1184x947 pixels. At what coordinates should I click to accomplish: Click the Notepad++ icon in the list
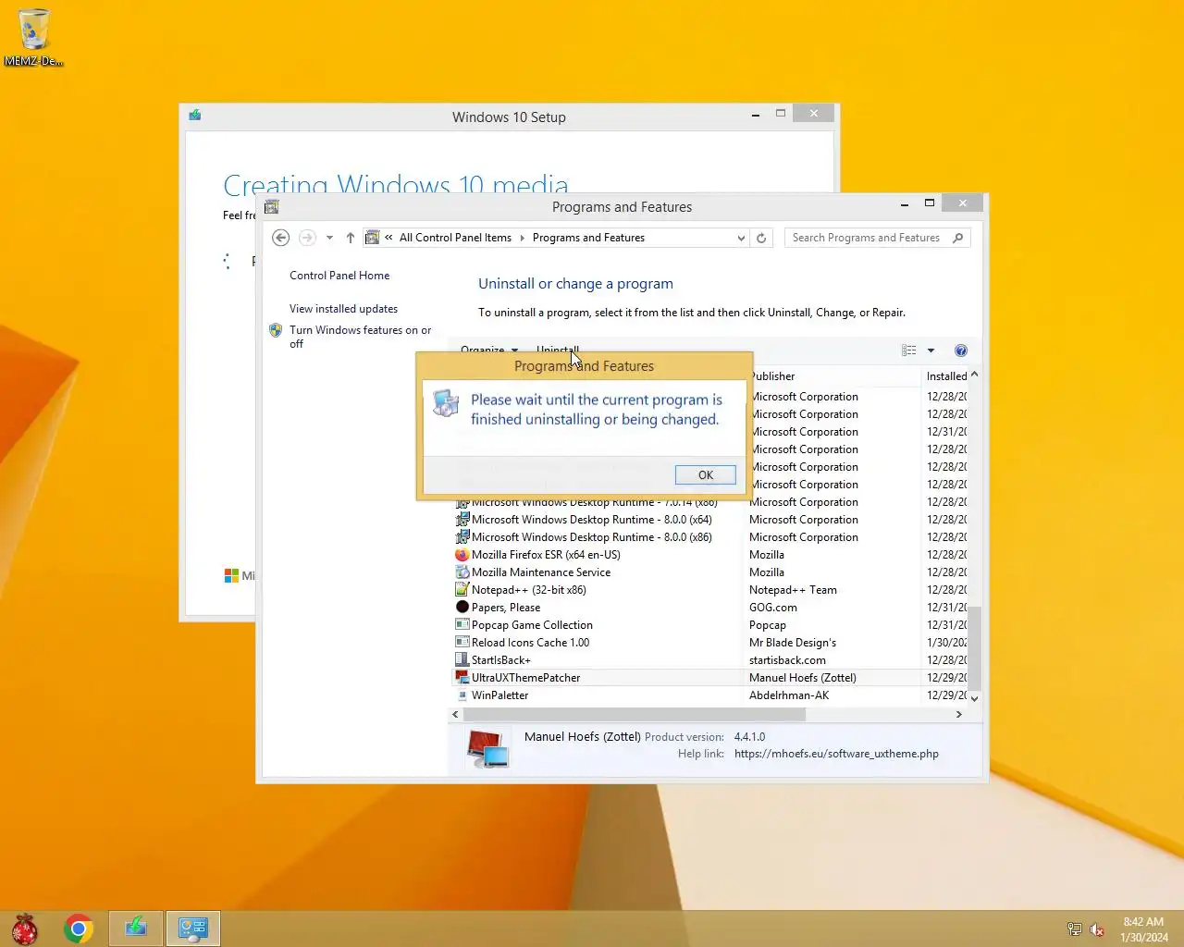(x=462, y=590)
